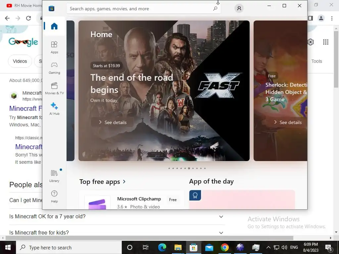Open Google apps grid icon
This screenshot has width=339, height=254.
point(326,42)
